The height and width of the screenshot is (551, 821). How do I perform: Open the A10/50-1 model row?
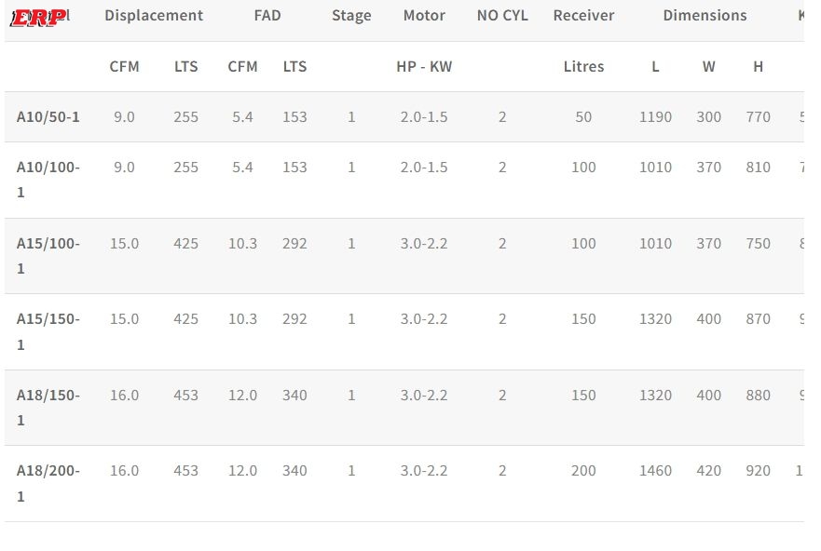48,117
